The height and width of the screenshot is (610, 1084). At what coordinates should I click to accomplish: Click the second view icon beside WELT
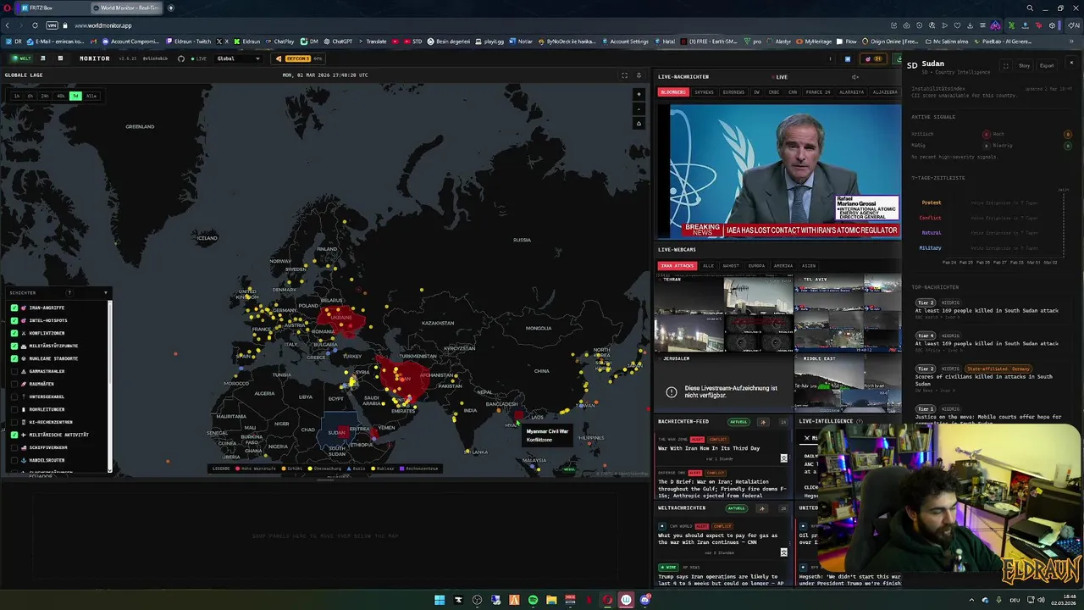point(43,58)
